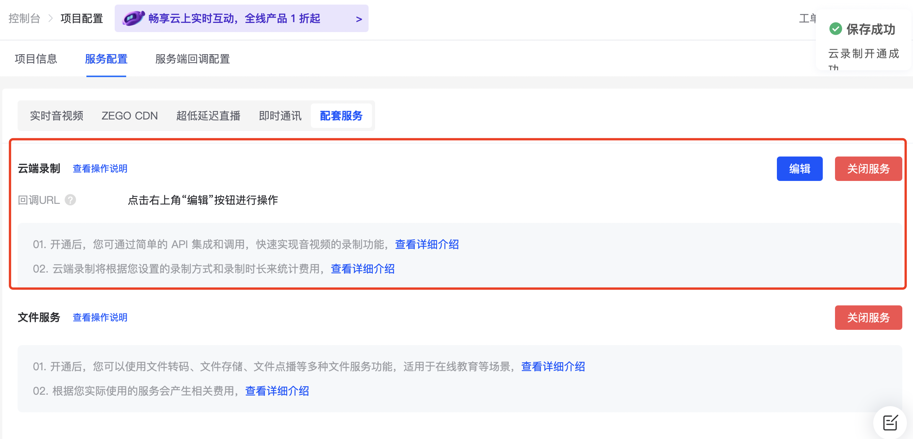Click 查看详细介绍 after the API recording description
913x439 pixels.
point(427,244)
